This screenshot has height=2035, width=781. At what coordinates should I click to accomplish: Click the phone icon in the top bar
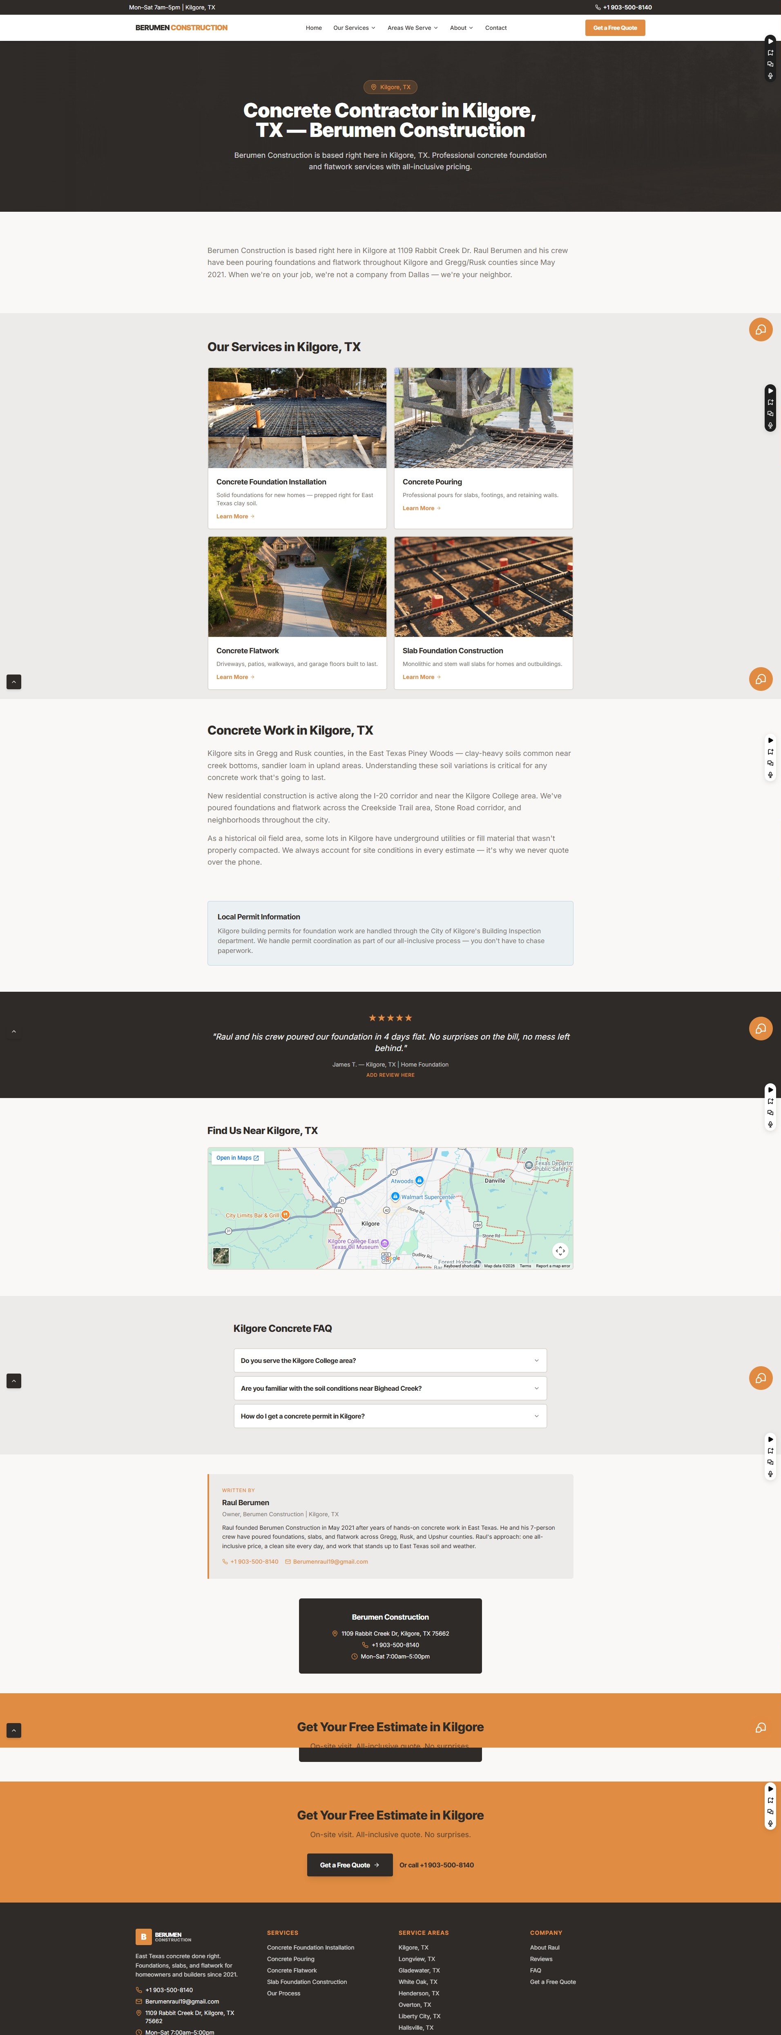point(598,7)
